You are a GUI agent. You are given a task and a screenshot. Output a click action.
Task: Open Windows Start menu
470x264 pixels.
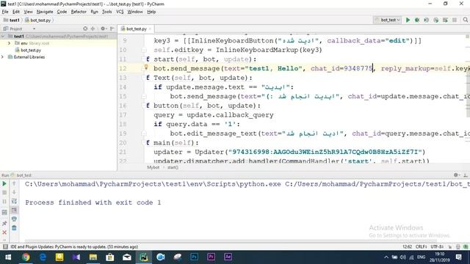coord(8,257)
